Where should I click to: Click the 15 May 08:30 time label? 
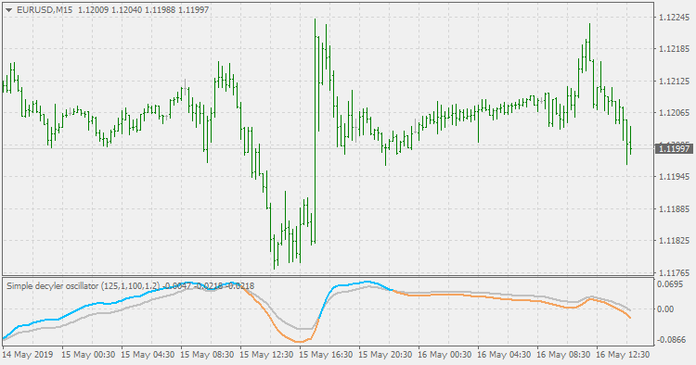point(207,355)
